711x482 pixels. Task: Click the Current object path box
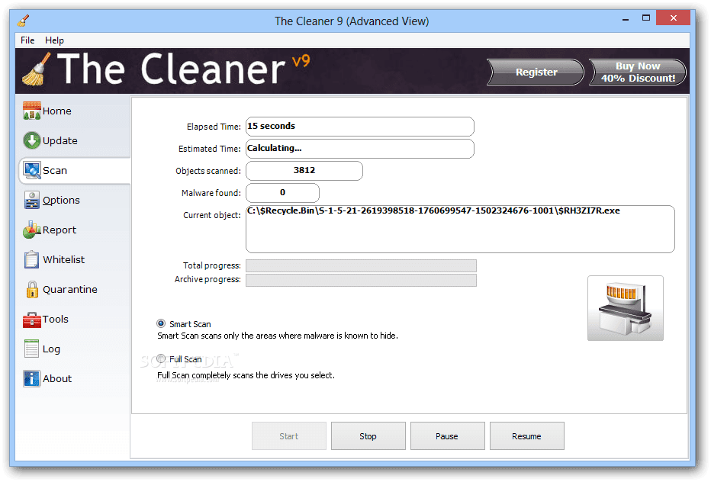pos(460,230)
